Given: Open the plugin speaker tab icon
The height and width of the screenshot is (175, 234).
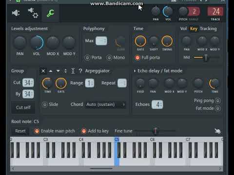Looking at the screenshot, I should click(x=16, y=13).
